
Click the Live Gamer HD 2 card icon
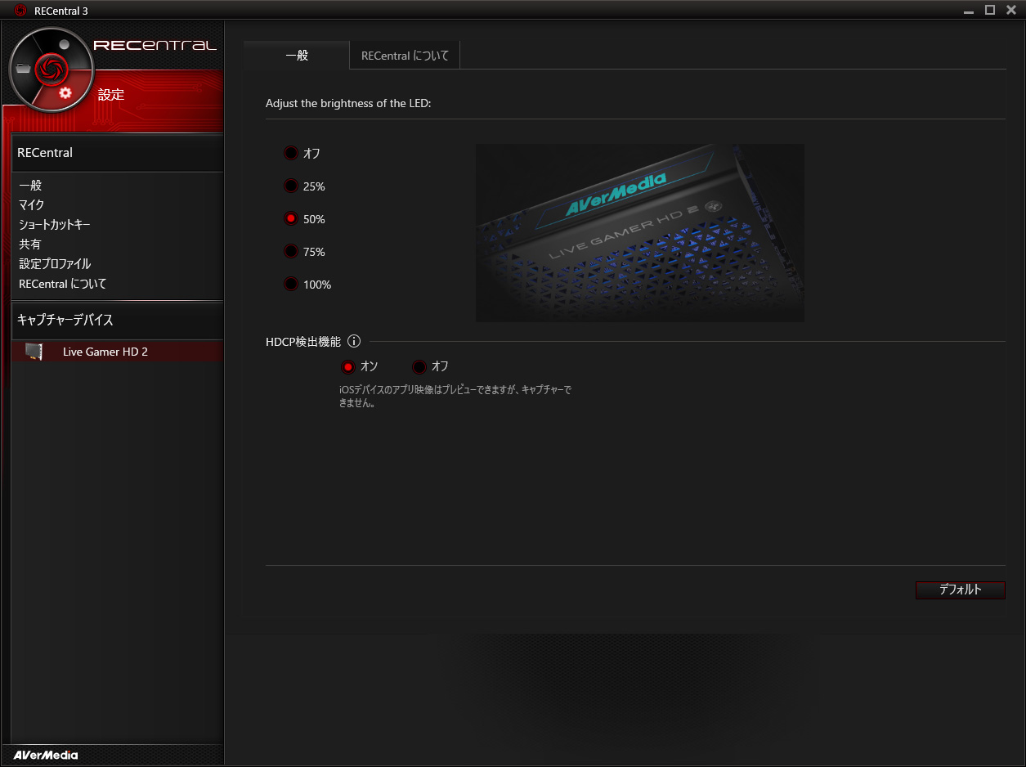coord(34,352)
